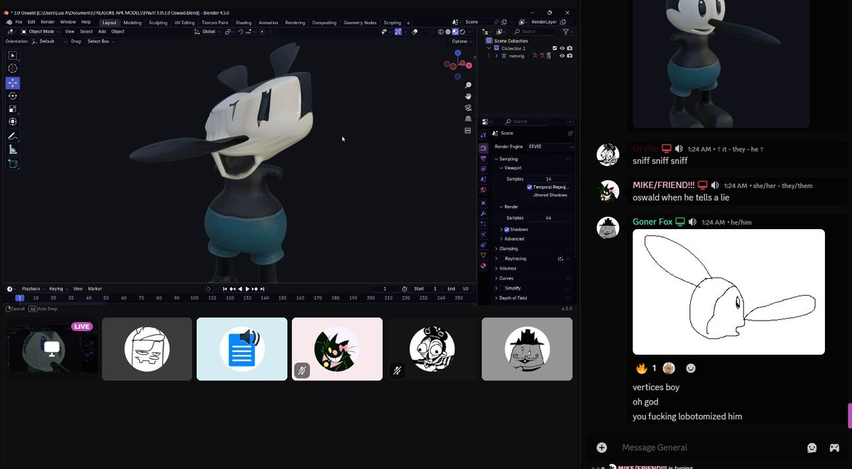Open the Render properties tab

click(483, 148)
